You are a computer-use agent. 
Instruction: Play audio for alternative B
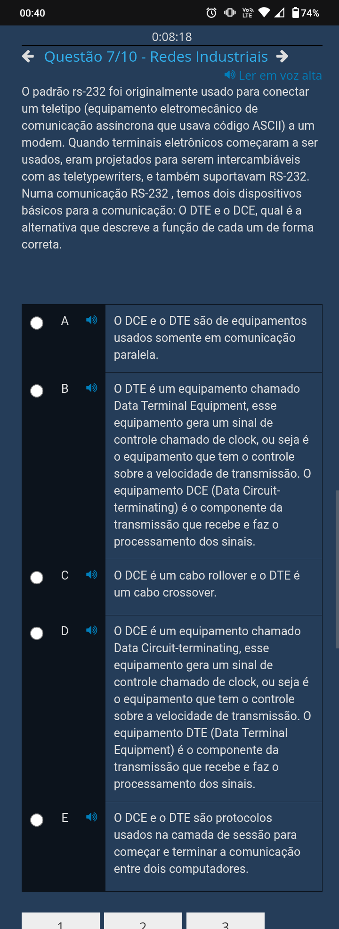pos(91,388)
